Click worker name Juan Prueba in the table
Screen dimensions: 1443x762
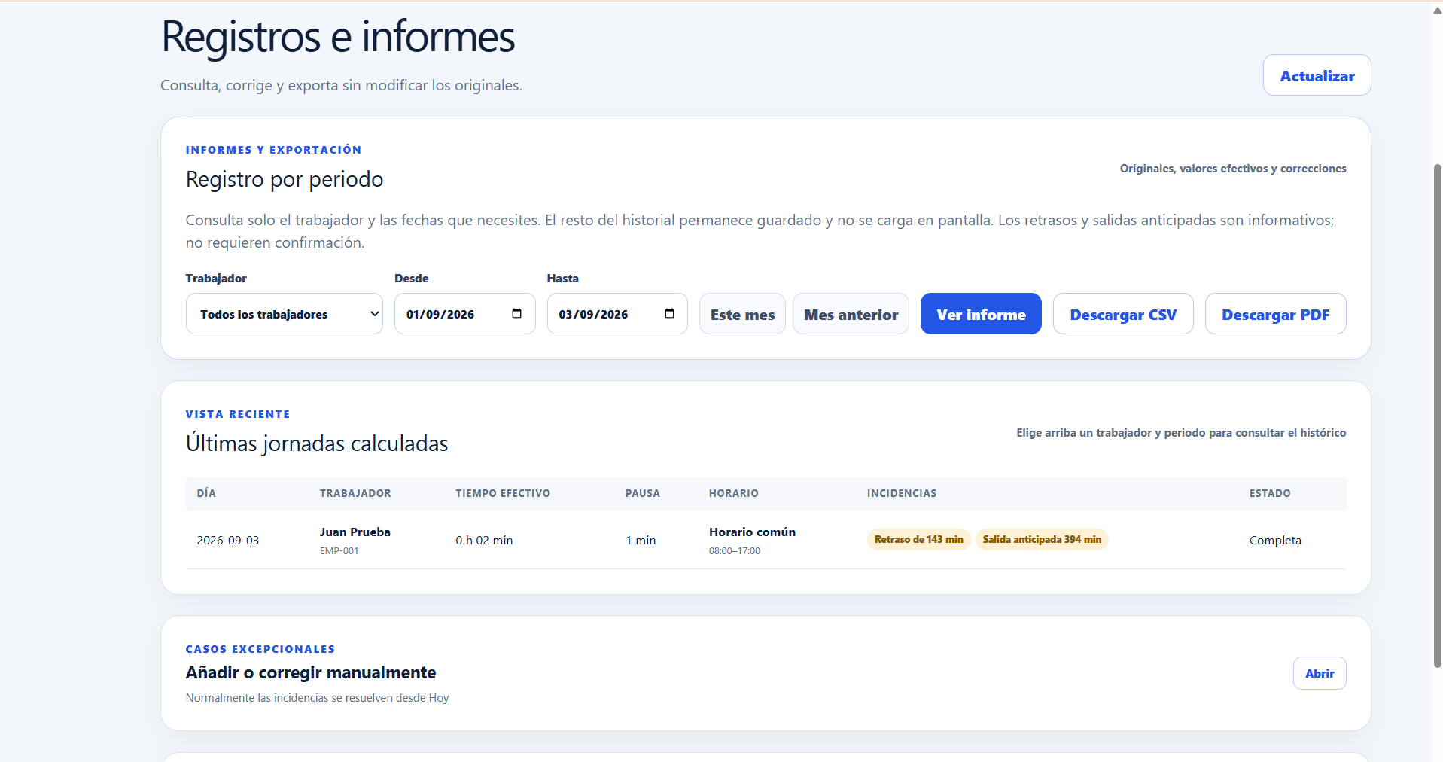point(355,532)
